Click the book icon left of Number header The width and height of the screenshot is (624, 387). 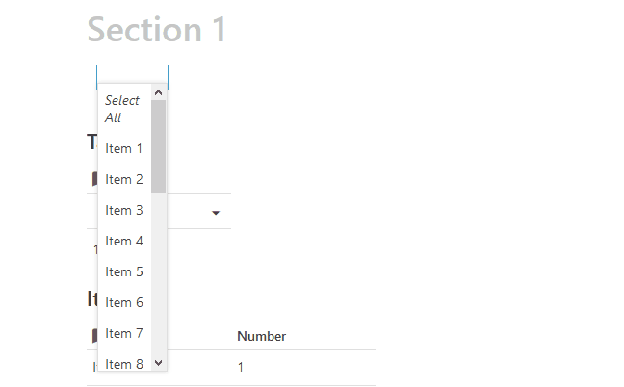92,335
